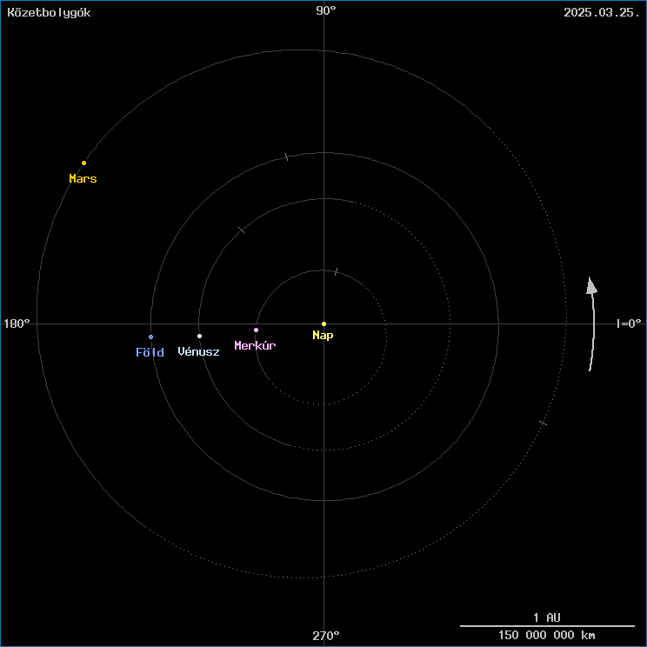Click the perihelion tick on Mercury's orbit
The height and width of the screenshot is (647, 647).
click(x=336, y=272)
